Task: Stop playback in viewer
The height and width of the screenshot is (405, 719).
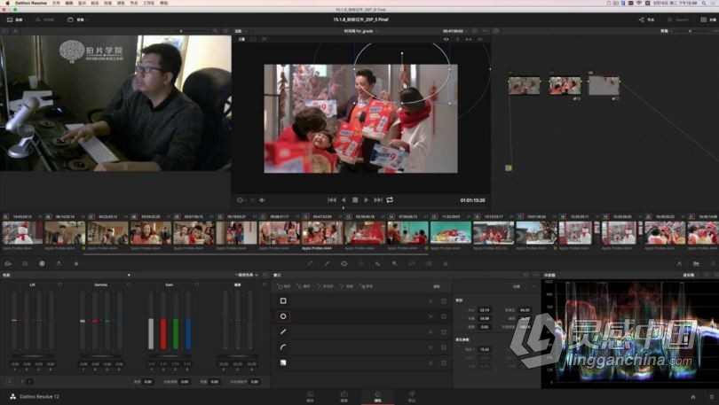Action: click(x=355, y=200)
